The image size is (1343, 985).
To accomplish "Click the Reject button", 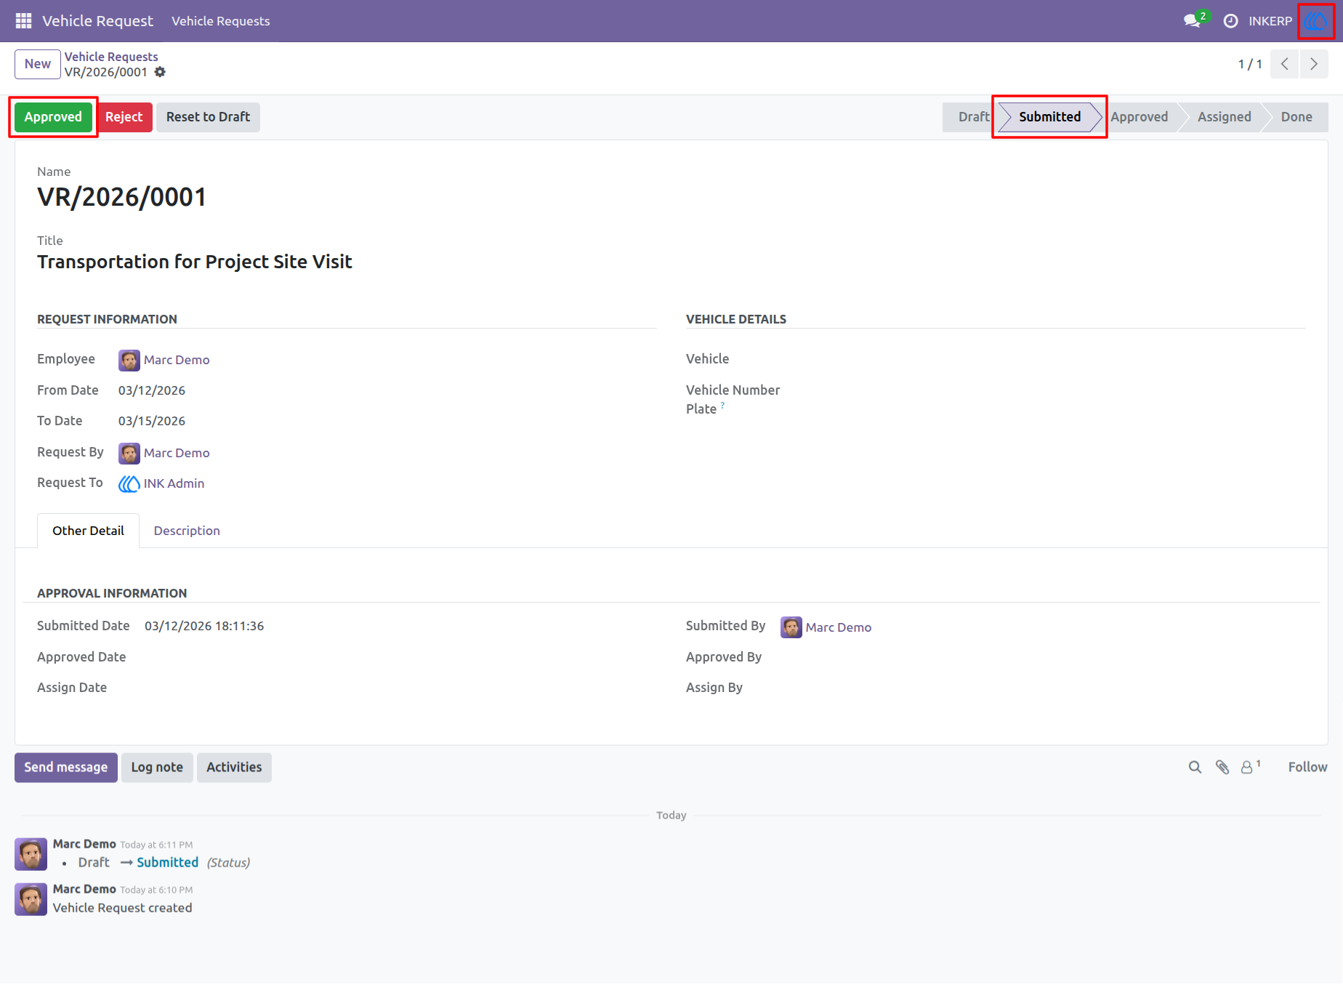I will coord(124,117).
